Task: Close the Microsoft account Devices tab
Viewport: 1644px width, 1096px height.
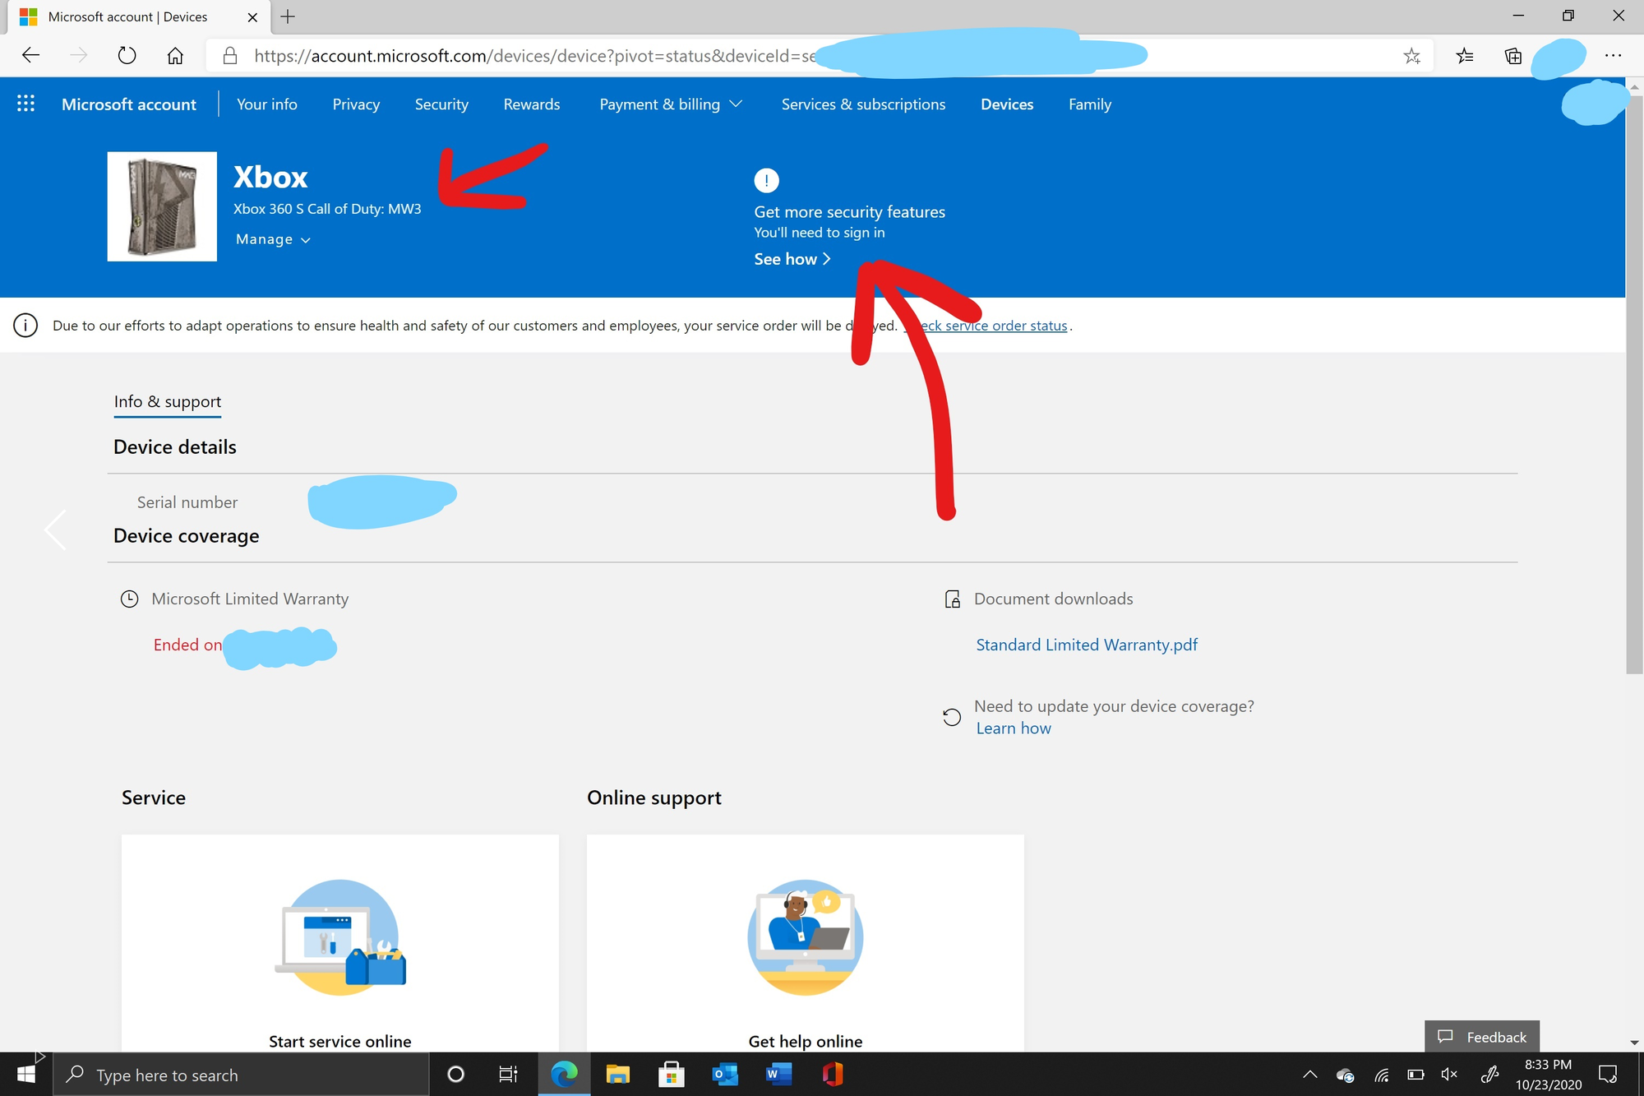Action: [252, 16]
